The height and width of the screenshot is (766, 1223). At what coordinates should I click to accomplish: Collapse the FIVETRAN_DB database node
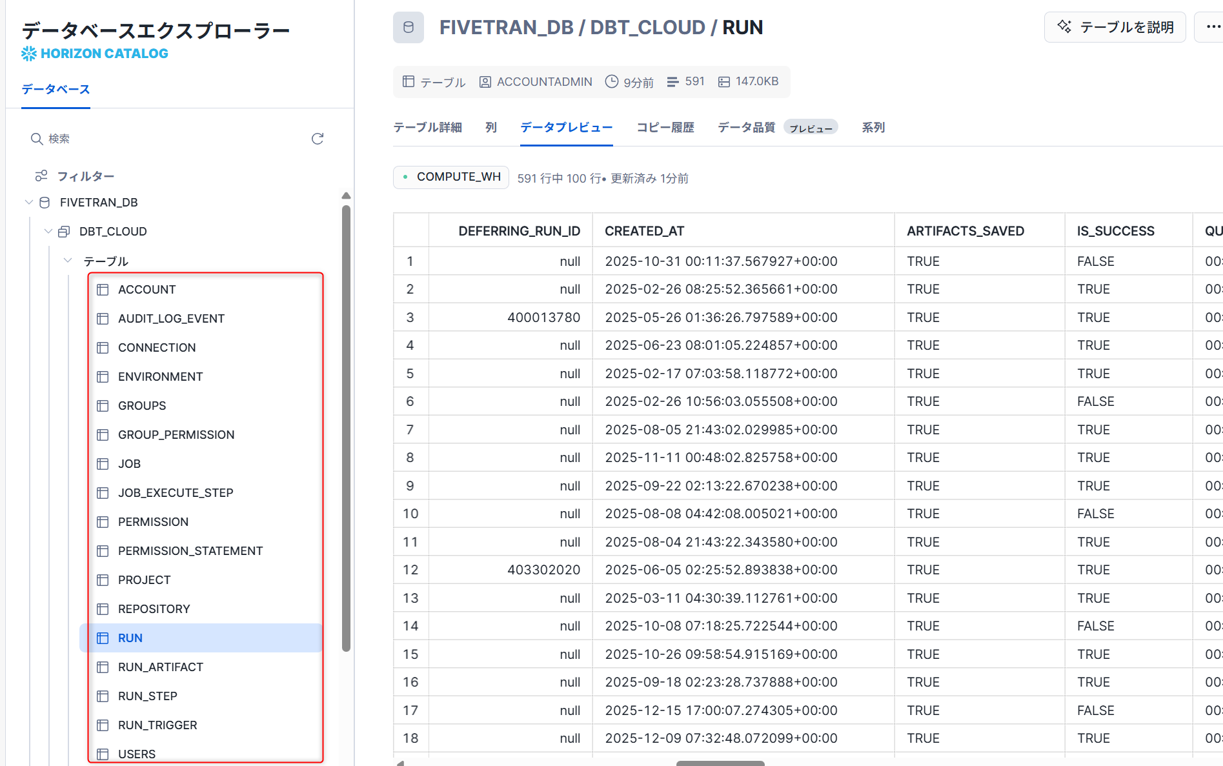click(29, 203)
